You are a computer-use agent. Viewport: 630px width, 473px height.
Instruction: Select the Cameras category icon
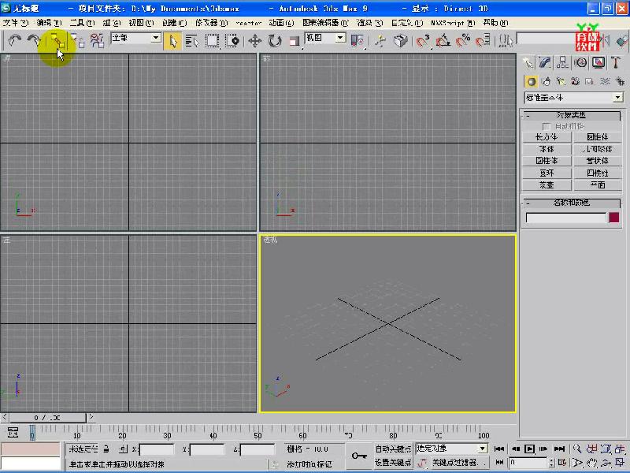point(575,82)
